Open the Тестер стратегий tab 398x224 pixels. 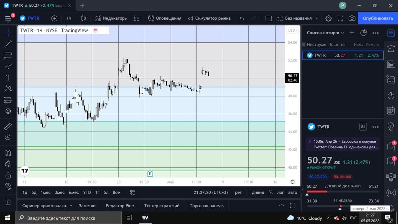[162, 206]
